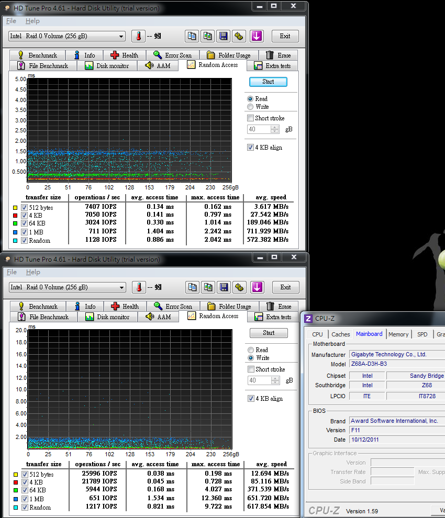445x518 pixels.
Task: Copy screenshot to clipboard in lower HD Tune window
Action: [208, 287]
